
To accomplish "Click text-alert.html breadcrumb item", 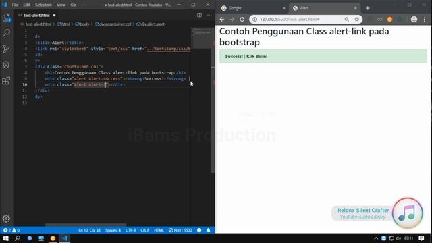I will click(36, 24).
